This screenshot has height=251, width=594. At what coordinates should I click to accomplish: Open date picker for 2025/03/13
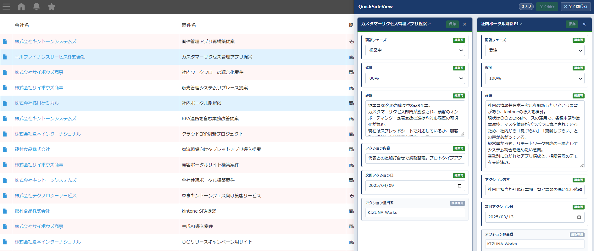(x=579, y=217)
